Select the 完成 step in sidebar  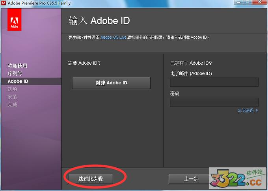[x=13, y=105]
